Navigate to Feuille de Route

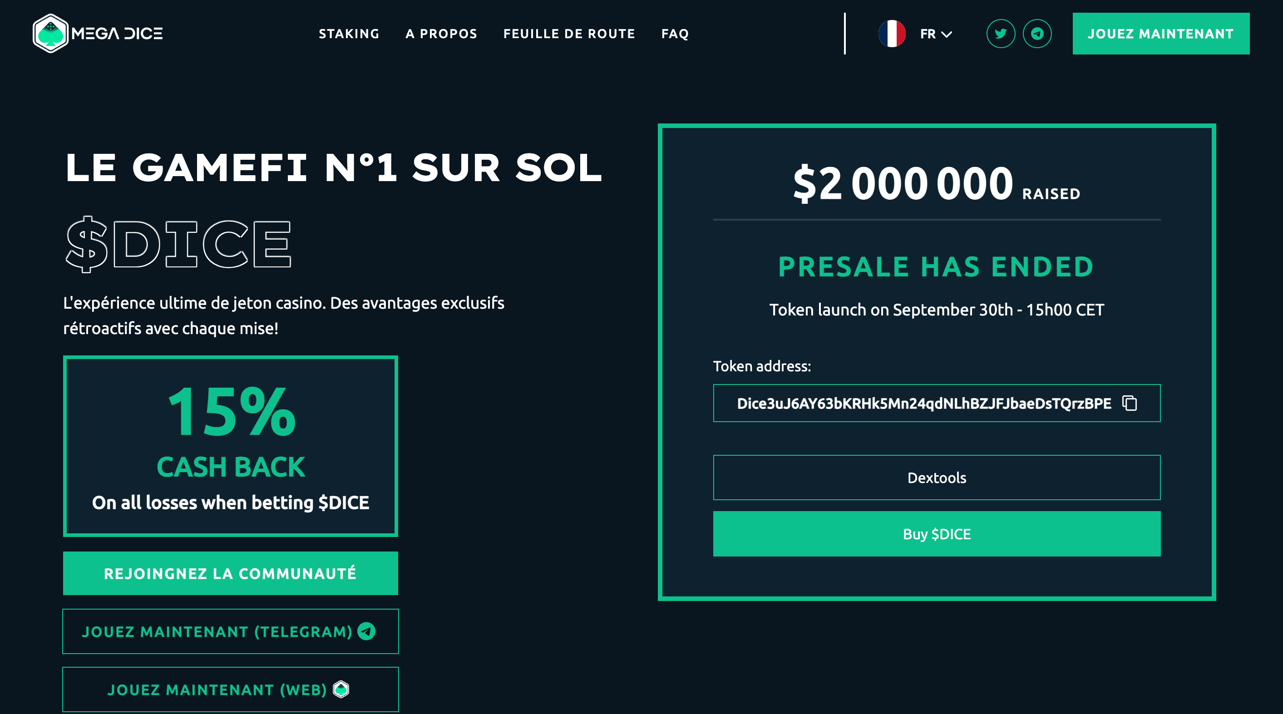coord(569,34)
